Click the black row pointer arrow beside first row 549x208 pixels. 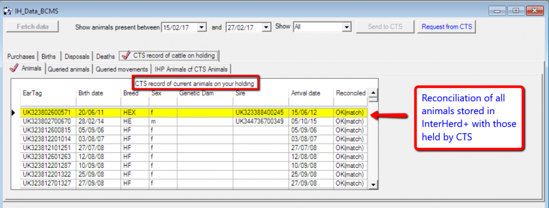pyautogui.click(x=14, y=113)
